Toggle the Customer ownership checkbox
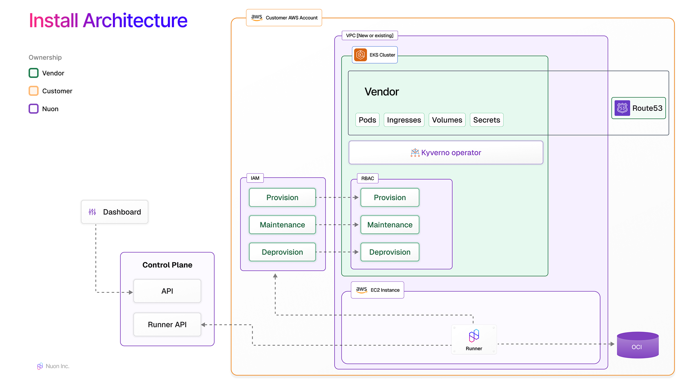Screen dimensions: 686x386 33,91
